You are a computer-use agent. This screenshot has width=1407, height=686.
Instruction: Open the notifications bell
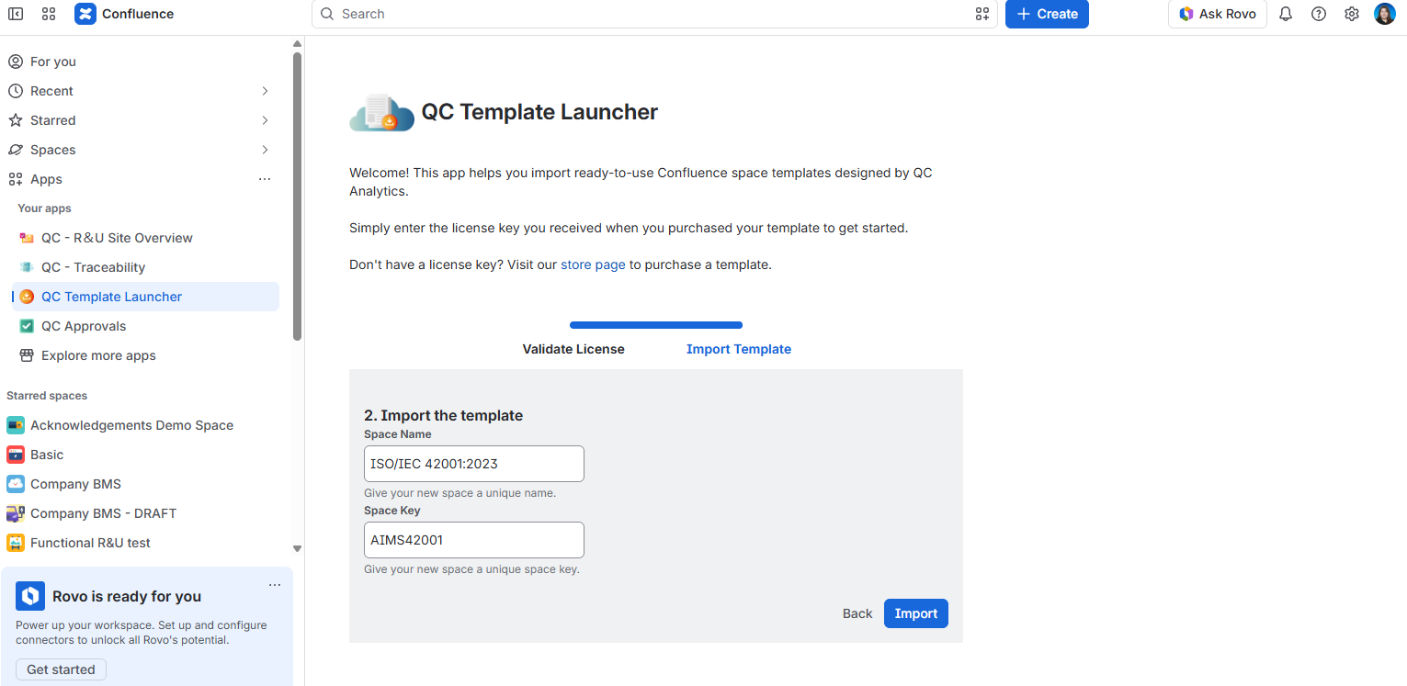click(x=1286, y=14)
